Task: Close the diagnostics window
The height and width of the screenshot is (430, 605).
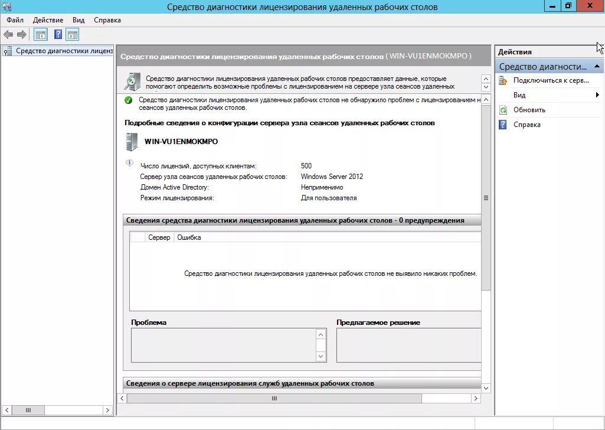Action: pos(590,6)
